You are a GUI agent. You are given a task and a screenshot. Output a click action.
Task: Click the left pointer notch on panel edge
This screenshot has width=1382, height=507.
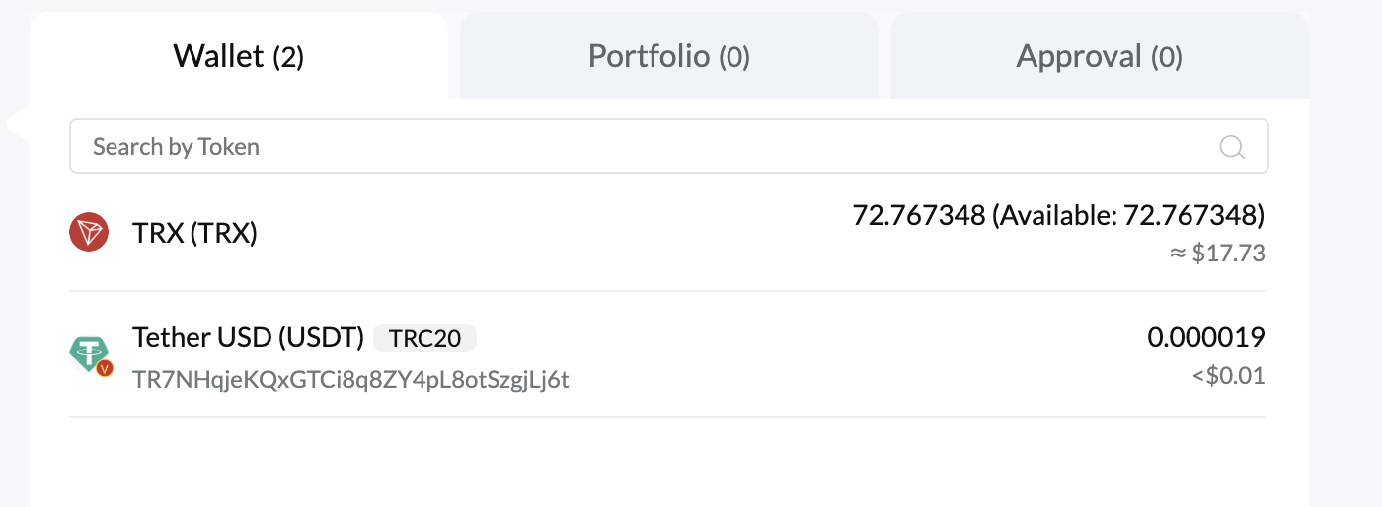(x=17, y=123)
